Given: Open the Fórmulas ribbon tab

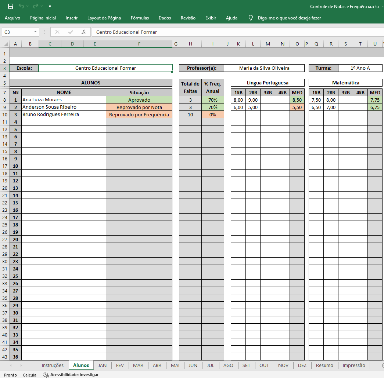Looking at the screenshot, I should point(140,18).
